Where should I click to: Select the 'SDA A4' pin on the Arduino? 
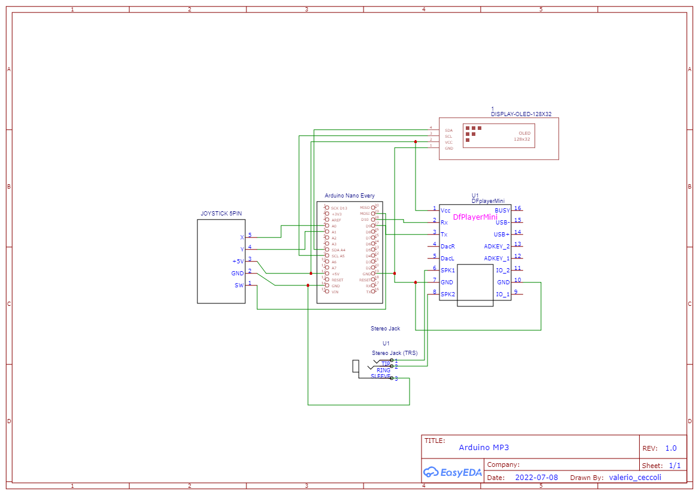pos(338,250)
